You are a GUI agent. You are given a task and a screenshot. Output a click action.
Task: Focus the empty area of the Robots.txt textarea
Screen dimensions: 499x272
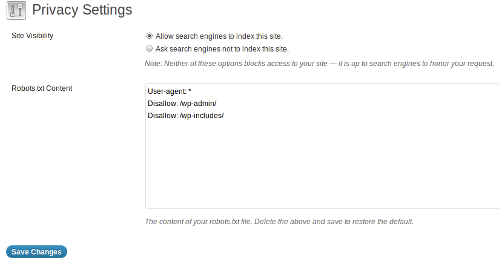[x=322, y=164]
